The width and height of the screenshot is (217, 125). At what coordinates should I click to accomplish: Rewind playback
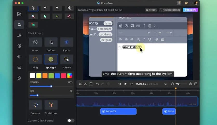tap(119, 84)
